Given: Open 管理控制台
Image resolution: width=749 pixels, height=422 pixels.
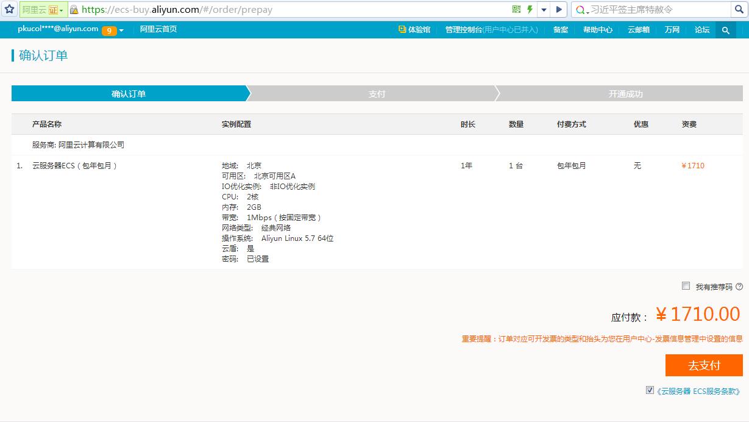Looking at the screenshot, I should click(491, 29).
